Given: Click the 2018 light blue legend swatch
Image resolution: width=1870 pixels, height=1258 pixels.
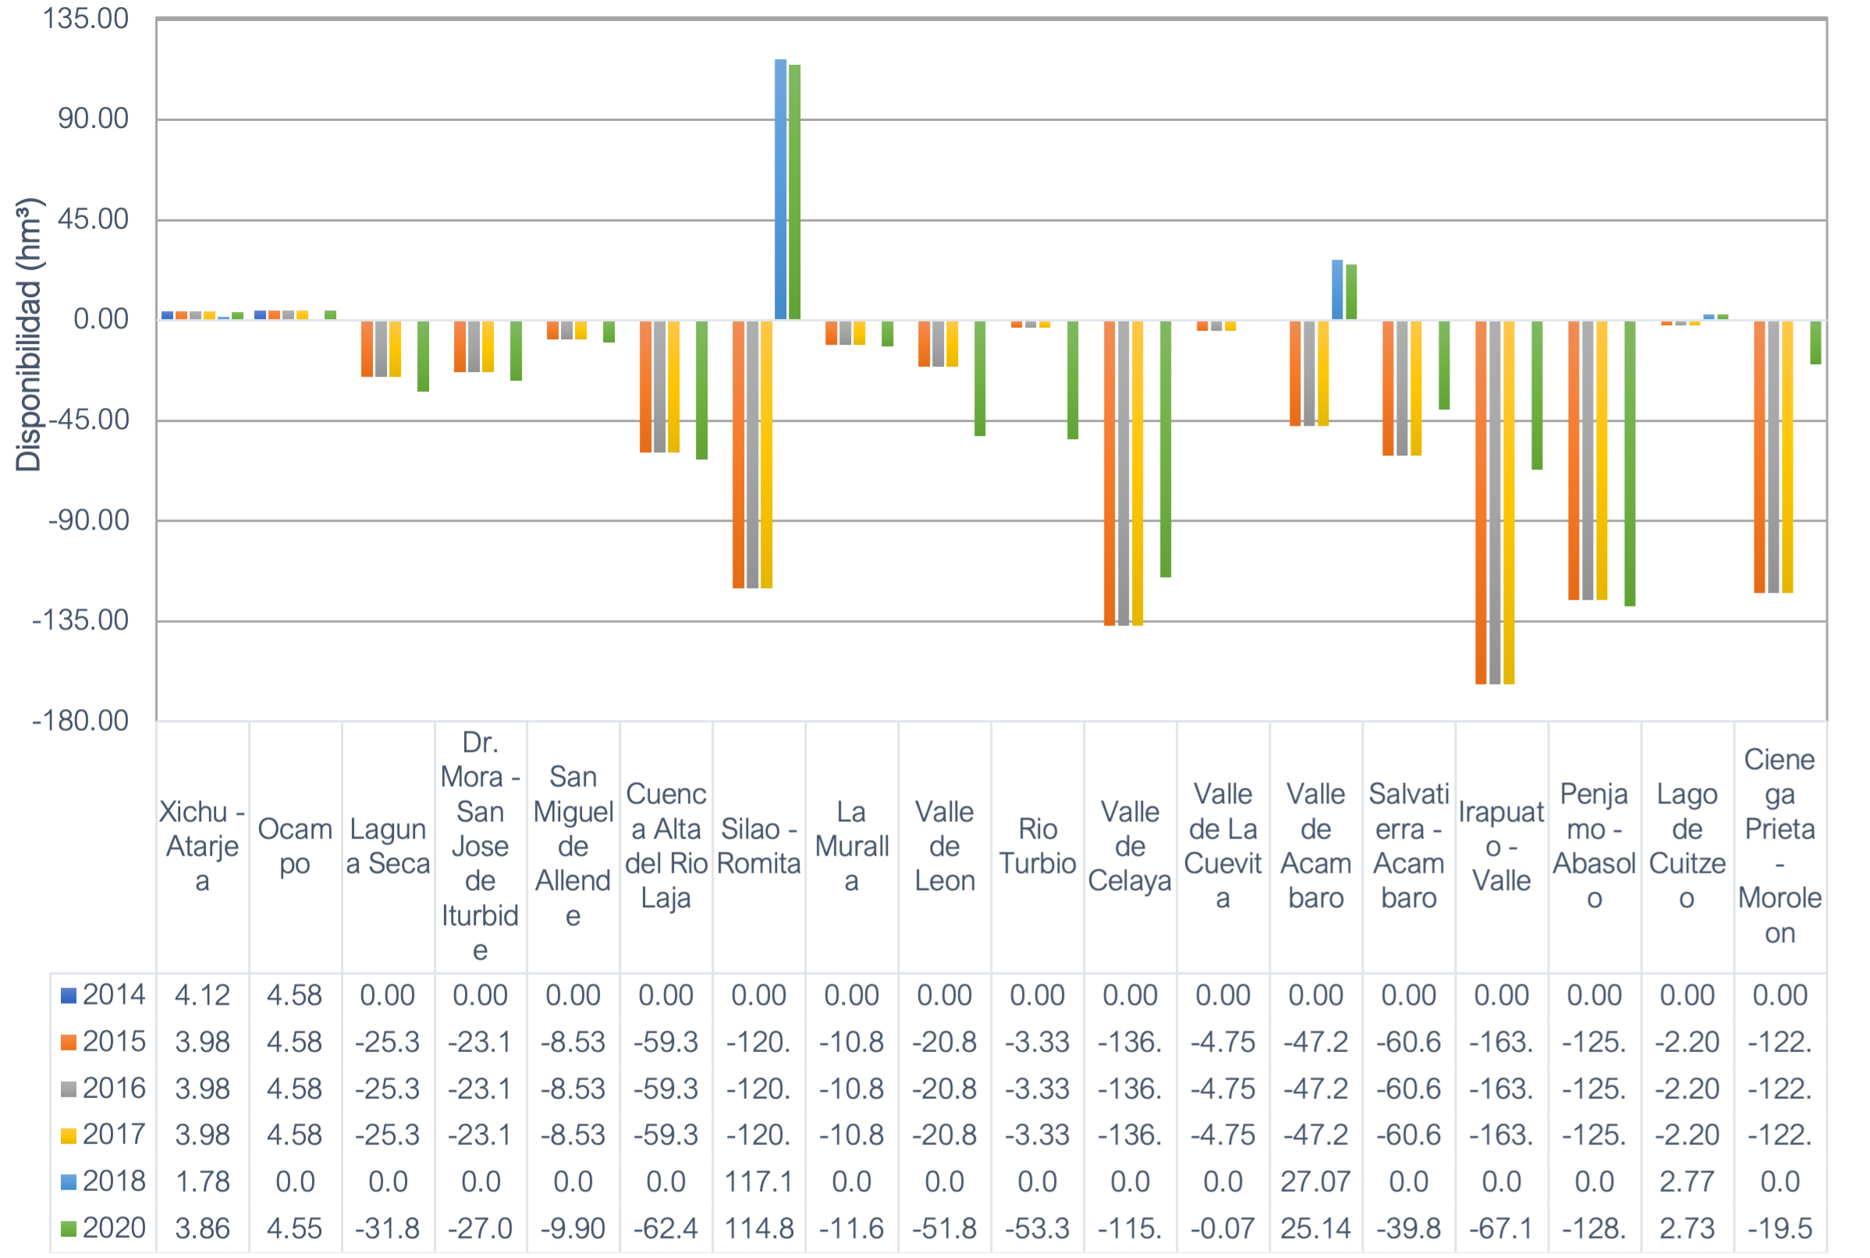Looking at the screenshot, I should pyautogui.click(x=69, y=1182).
